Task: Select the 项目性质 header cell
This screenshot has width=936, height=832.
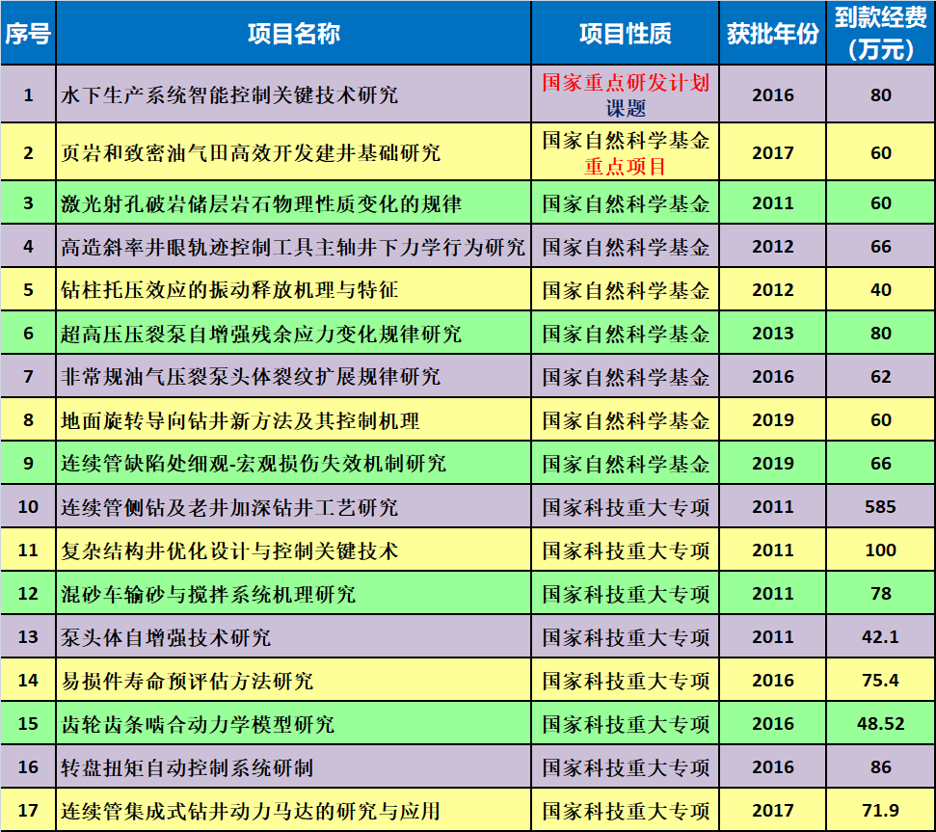Action: [x=625, y=34]
